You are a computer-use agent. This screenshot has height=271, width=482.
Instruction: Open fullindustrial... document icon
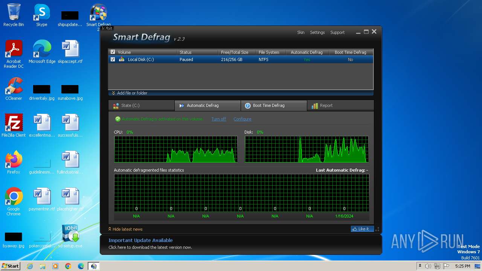click(x=70, y=163)
